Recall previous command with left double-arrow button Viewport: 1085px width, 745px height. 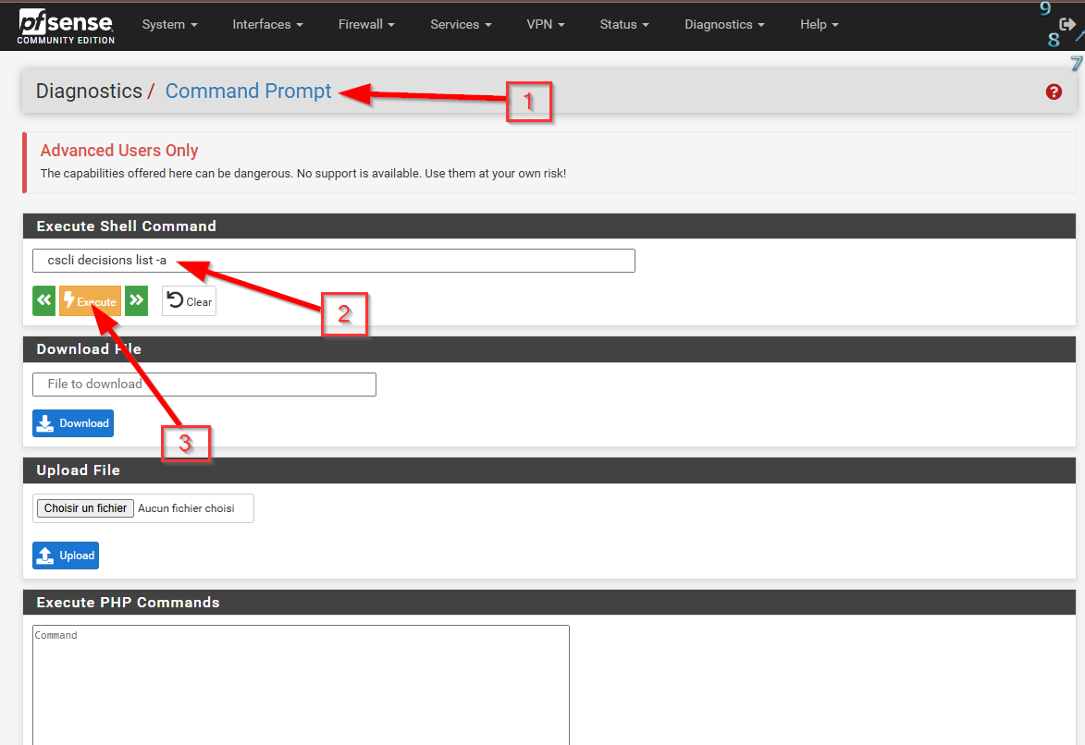click(43, 301)
